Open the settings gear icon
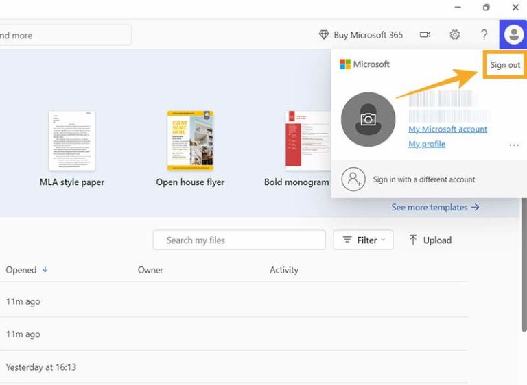527x385 pixels. point(454,34)
